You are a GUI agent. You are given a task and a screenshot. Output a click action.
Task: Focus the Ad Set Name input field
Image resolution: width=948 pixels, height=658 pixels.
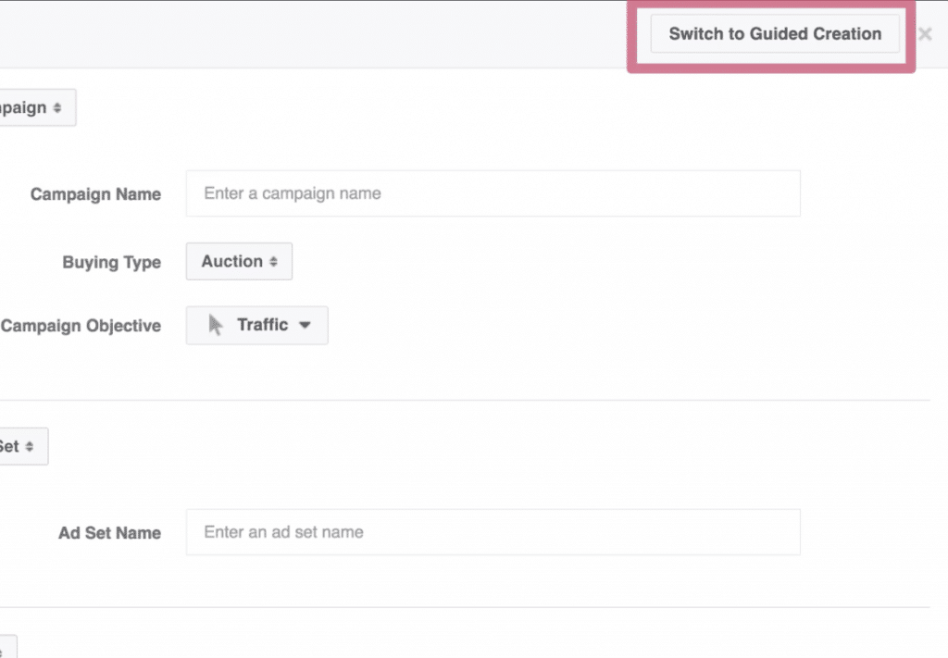coord(493,532)
